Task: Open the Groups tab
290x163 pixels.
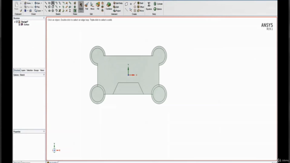Action: 36,70
